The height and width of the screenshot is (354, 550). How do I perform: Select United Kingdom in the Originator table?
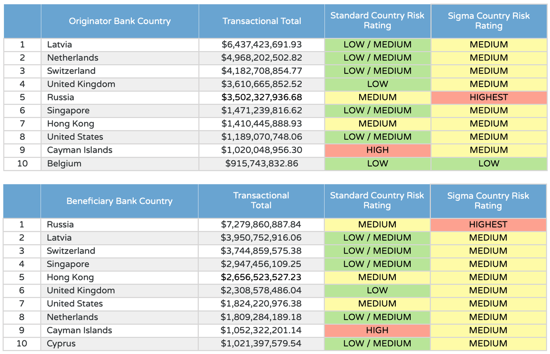point(120,84)
